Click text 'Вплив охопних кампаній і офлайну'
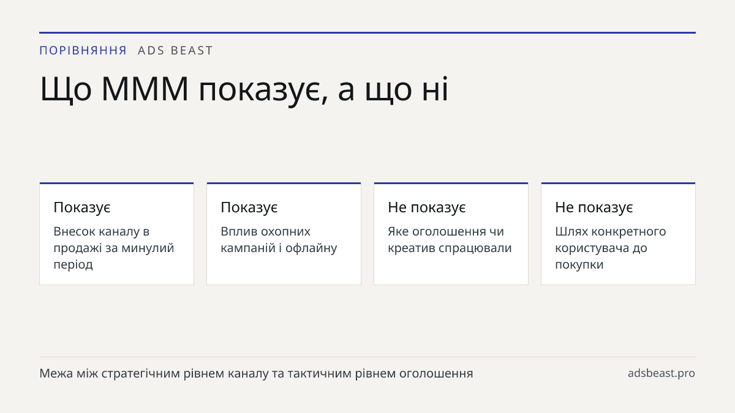The image size is (735, 413). pos(279,240)
